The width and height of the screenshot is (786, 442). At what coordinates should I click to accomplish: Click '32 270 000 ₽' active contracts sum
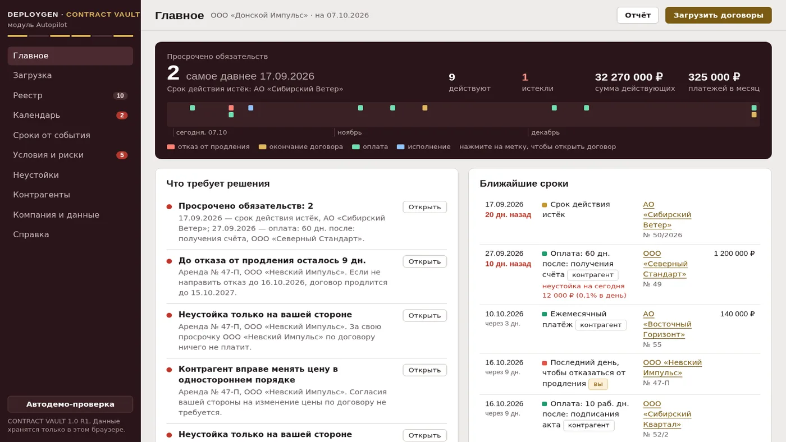click(629, 77)
